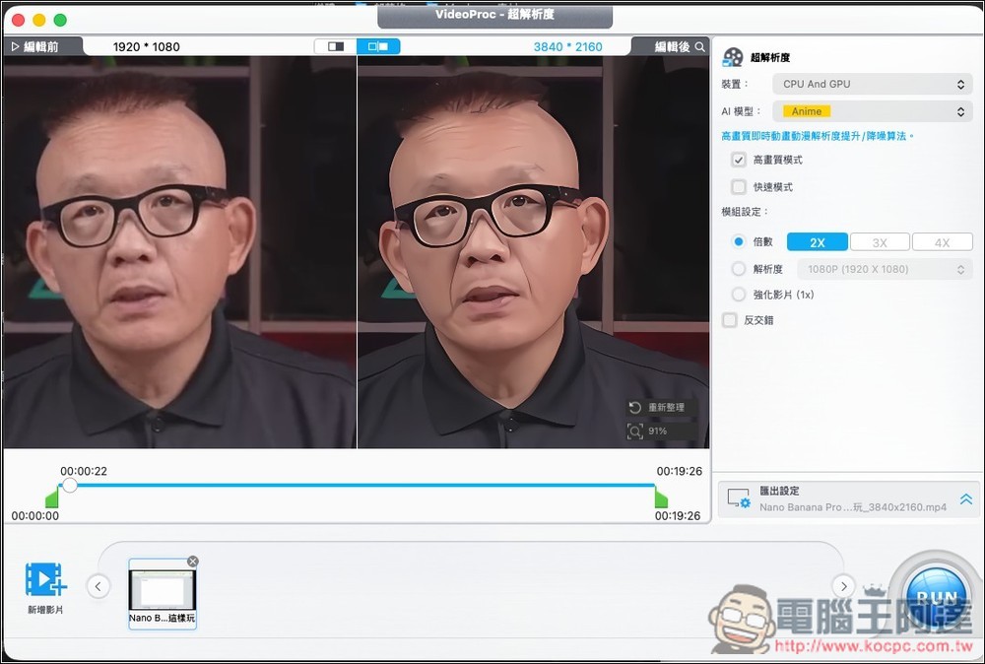Screen dimensions: 985x664
Task: Select the single preview view icon
Action: 334,45
